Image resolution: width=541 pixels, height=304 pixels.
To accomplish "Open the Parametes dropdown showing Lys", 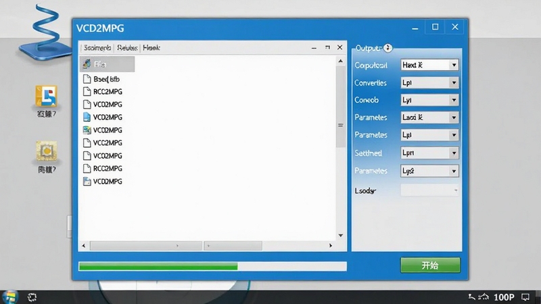I will pyautogui.click(x=429, y=171).
